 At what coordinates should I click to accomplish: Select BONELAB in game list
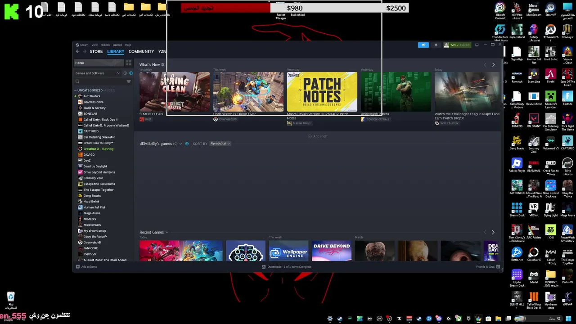coord(90,114)
